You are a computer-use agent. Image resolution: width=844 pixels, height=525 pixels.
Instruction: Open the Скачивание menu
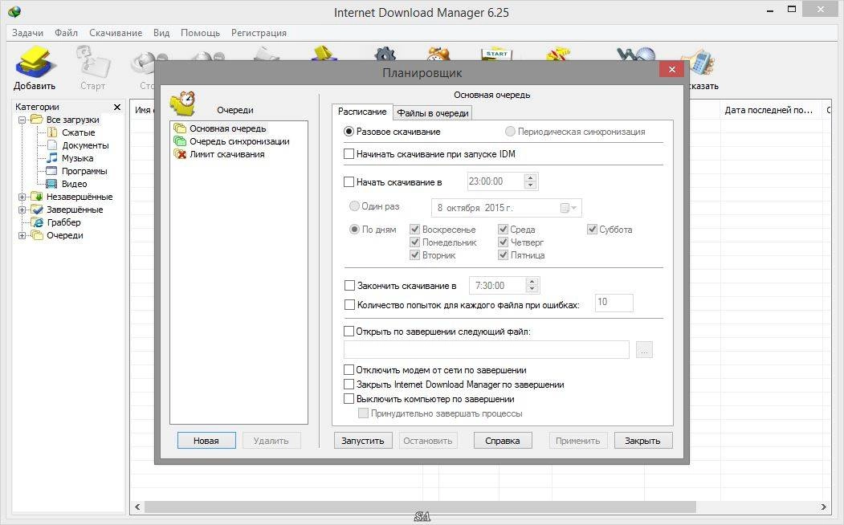click(116, 33)
